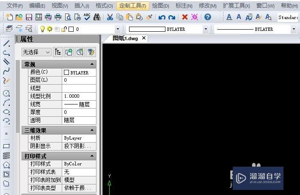Image resolution: width=300 pixels, height=195 pixels.
Task: Select the Line drawing tool
Action: [6, 44]
